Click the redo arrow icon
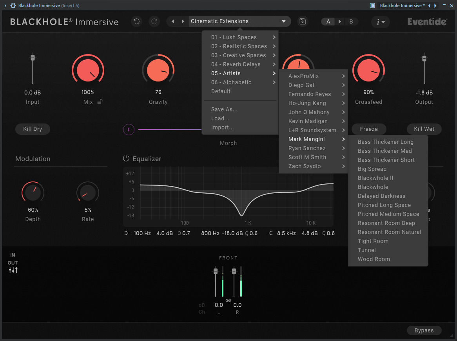The height and width of the screenshot is (341, 457). (x=154, y=21)
